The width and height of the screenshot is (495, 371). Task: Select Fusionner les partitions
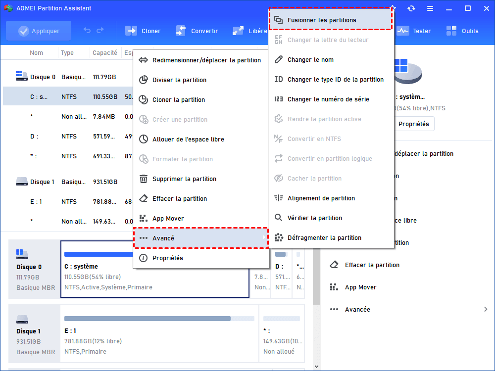tap(322, 20)
